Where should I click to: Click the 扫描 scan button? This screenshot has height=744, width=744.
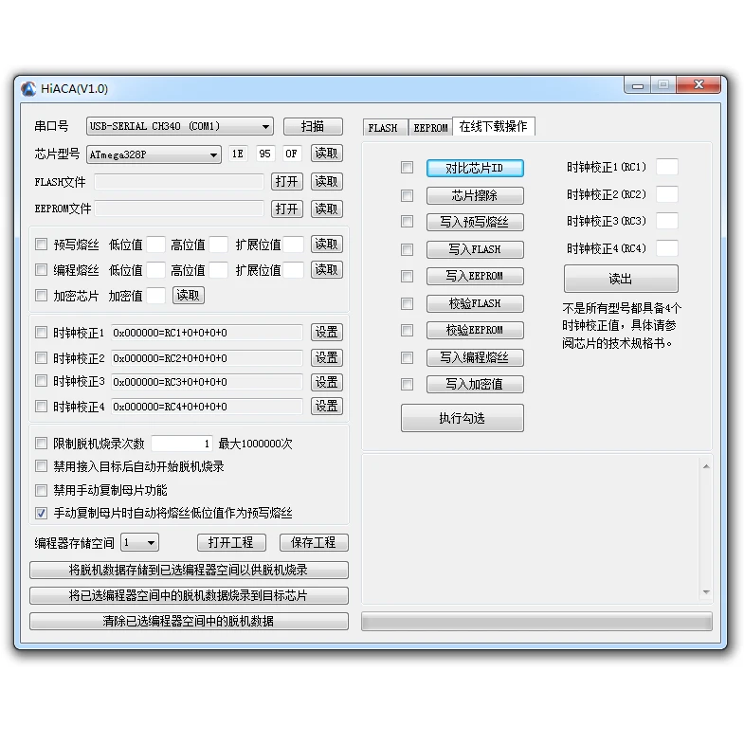point(313,126)
